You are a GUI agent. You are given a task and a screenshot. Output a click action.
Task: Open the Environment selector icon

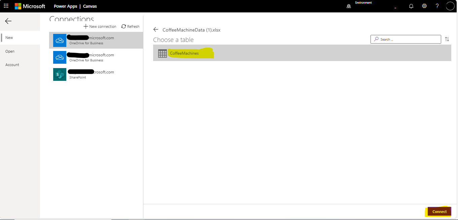click(x=349, y=6)
